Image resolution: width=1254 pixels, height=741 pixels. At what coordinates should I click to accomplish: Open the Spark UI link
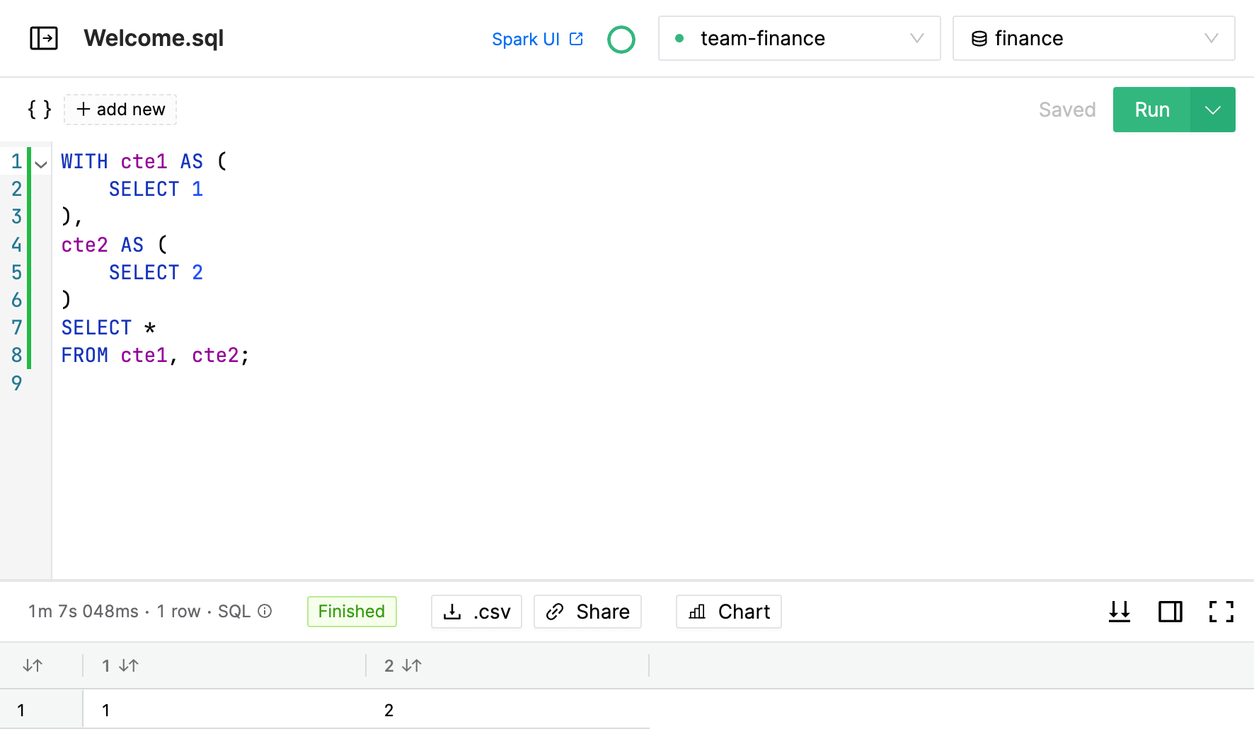(538, 39)
